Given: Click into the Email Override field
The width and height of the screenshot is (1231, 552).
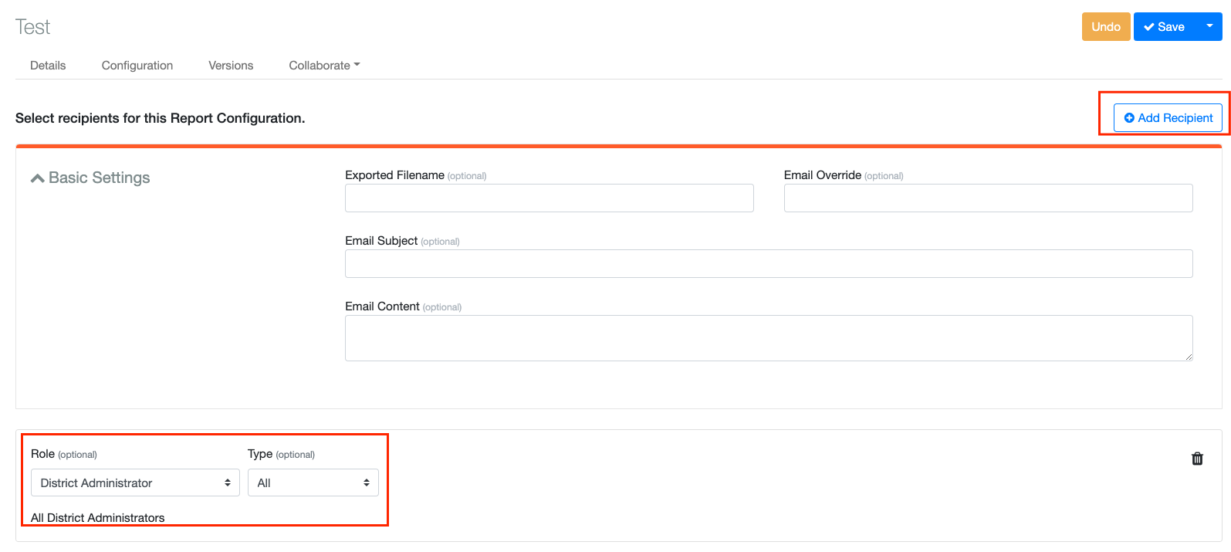Looking at the screenshot, I should 988,198.
